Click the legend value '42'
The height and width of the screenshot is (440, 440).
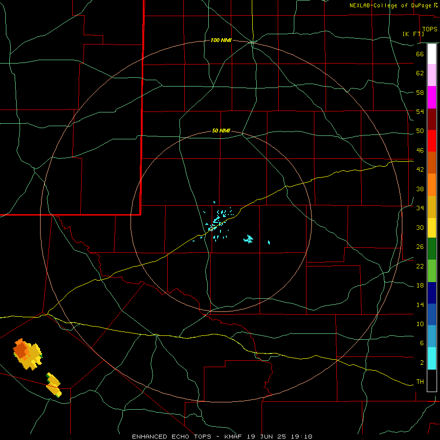pos(420,170)
